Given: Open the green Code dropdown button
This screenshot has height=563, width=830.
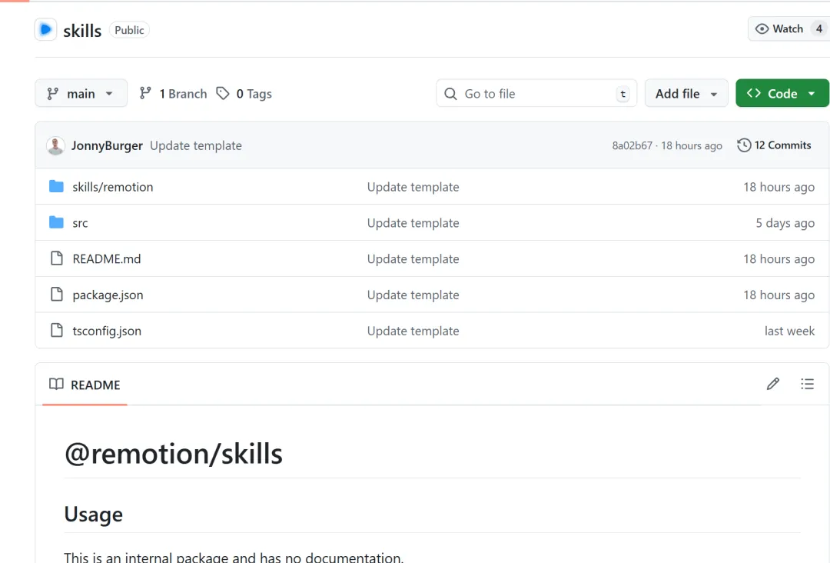Looking at the screenshot, I should [x=782, y=93].
